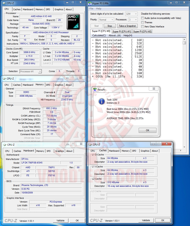Switch to Super PI [CPU #2] tab

[142, 31]
